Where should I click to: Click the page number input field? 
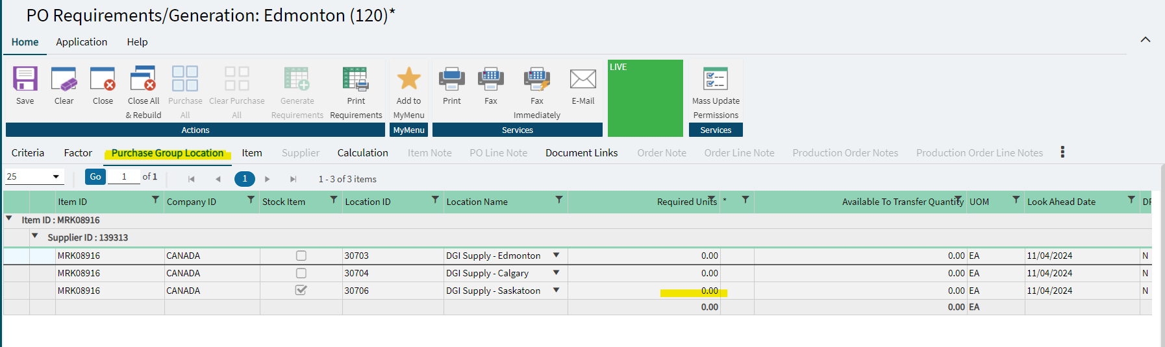(x=123, y=176)
